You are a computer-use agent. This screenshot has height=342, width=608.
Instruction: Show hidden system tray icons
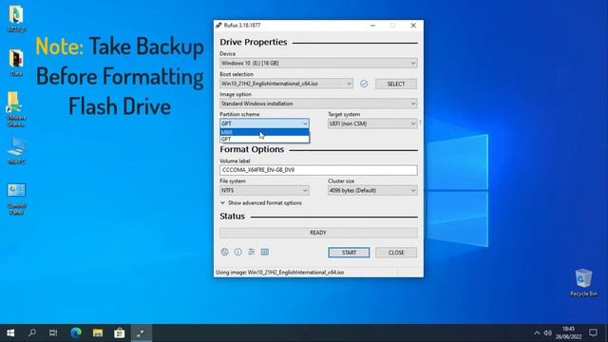(537, 332)
